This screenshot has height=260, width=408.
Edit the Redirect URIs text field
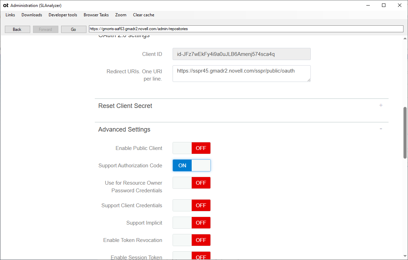pyautogui.click(x=241, y=74)
